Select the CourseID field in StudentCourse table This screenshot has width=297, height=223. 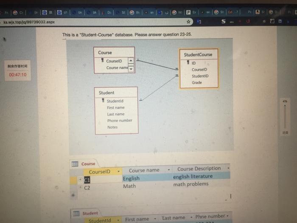pos(199,70)
